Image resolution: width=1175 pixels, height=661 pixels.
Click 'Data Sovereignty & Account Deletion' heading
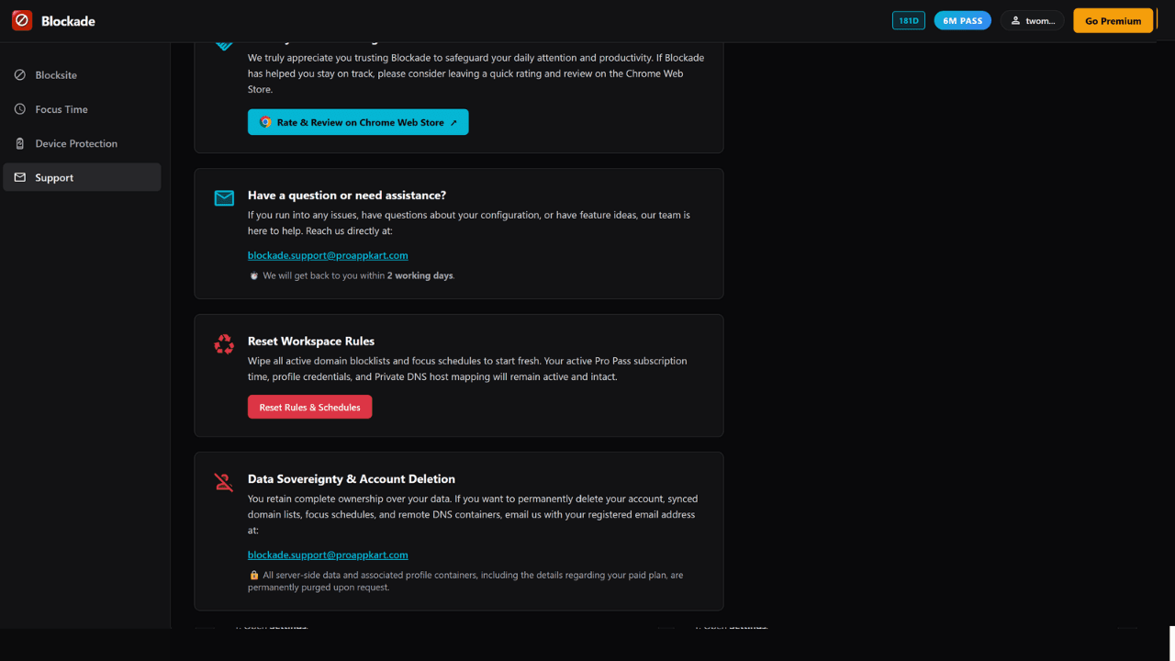(352, 478)
